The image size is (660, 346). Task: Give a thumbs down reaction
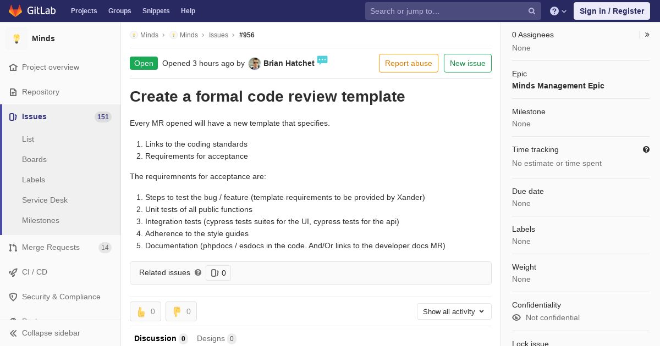[x=181, y=311]
